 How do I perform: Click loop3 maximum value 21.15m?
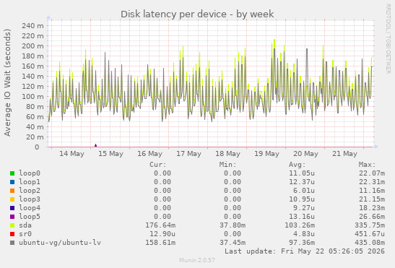pyautogui.click(x=372, y=199)
